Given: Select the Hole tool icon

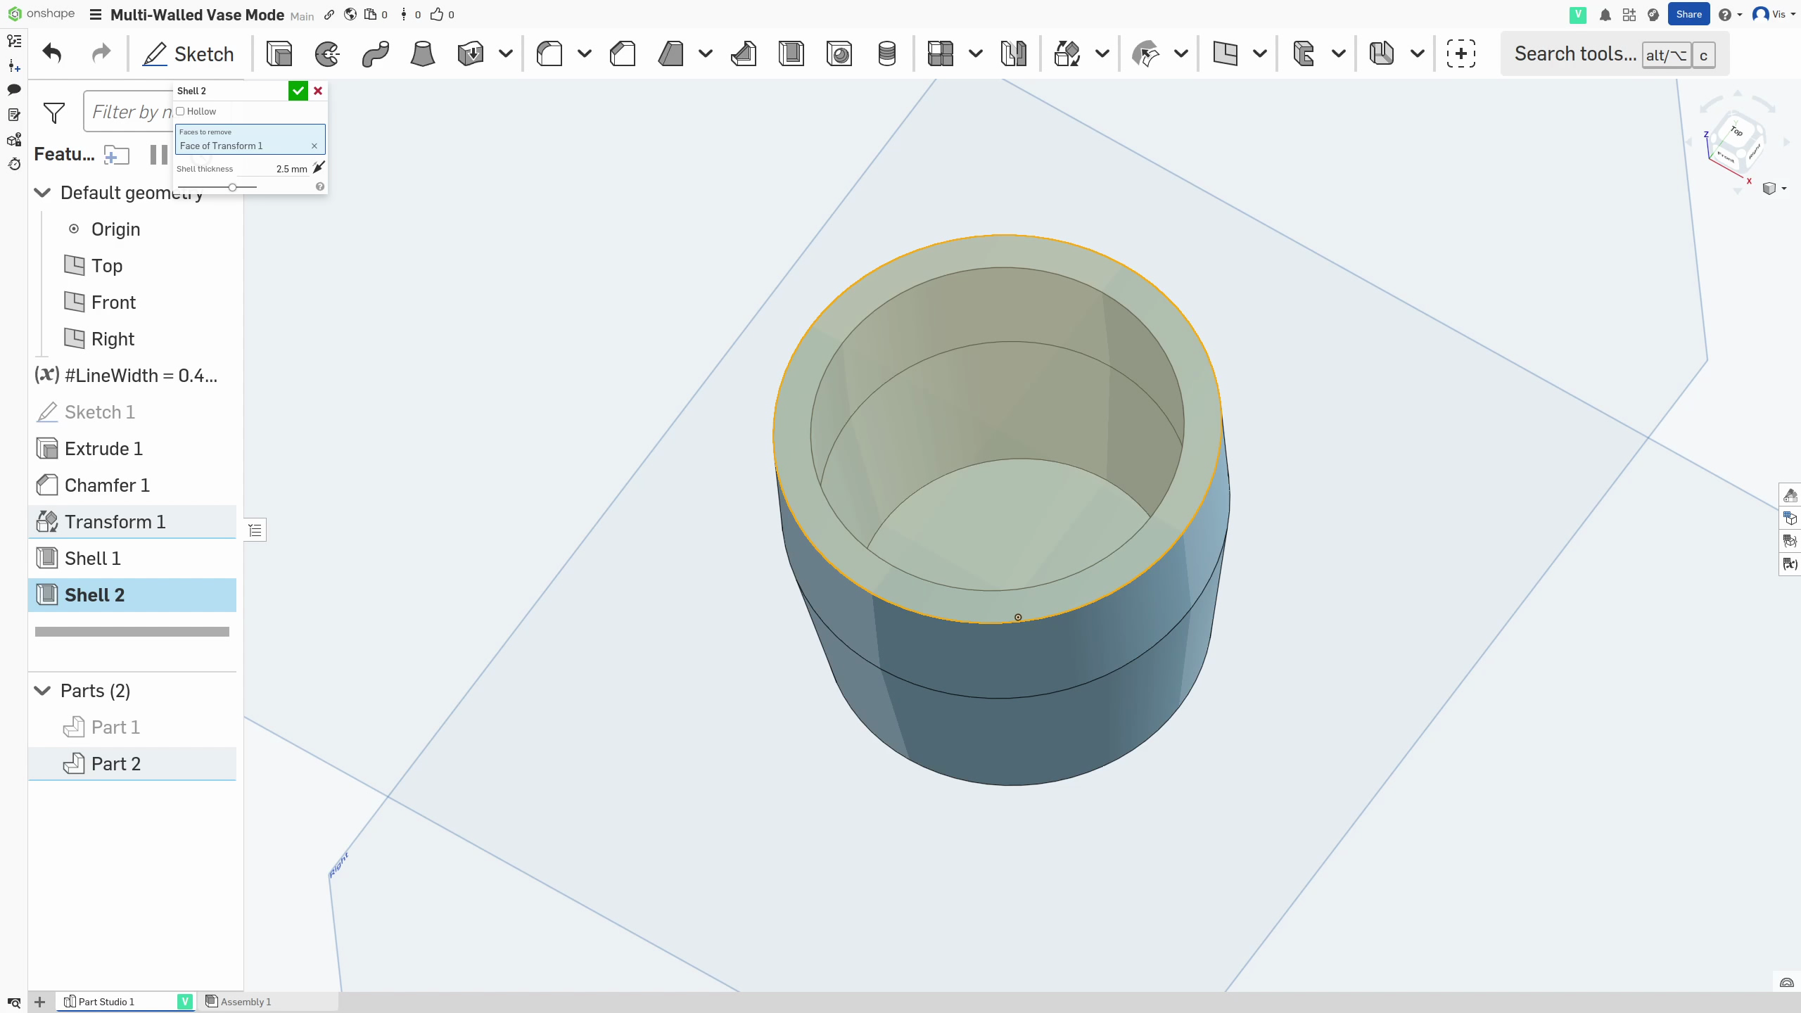Looking at the screenshot, I should point(839,53).
